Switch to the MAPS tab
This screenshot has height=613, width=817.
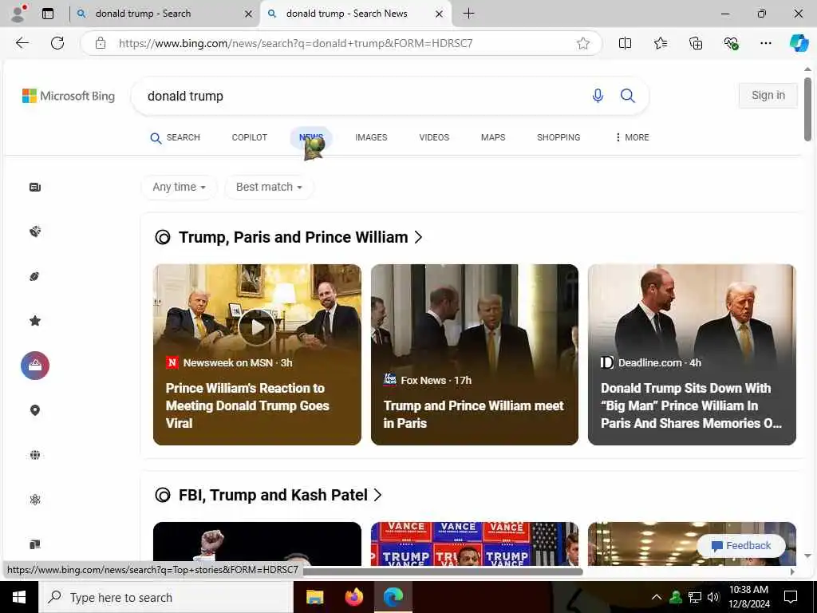point(493,137)
